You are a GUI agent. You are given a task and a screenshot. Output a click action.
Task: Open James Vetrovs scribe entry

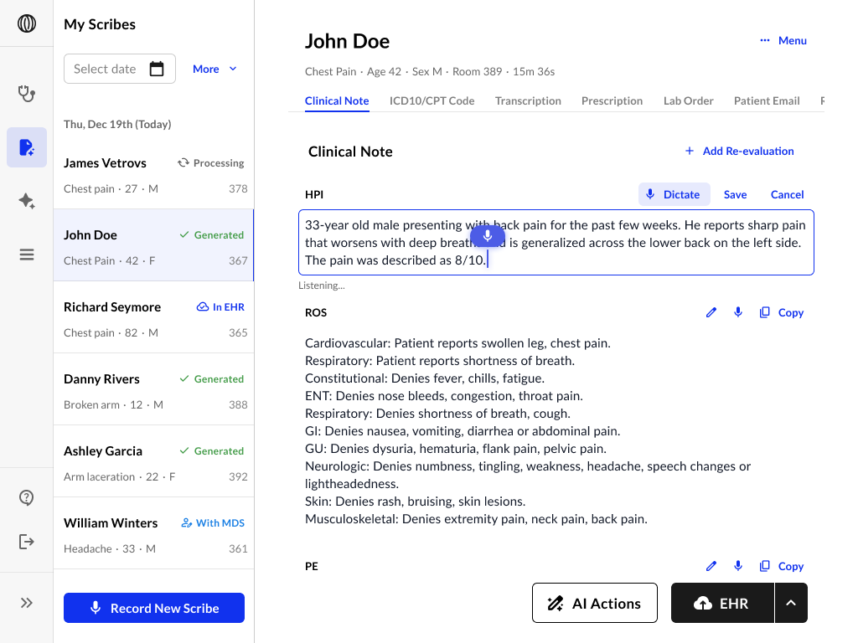click(154, 173)
